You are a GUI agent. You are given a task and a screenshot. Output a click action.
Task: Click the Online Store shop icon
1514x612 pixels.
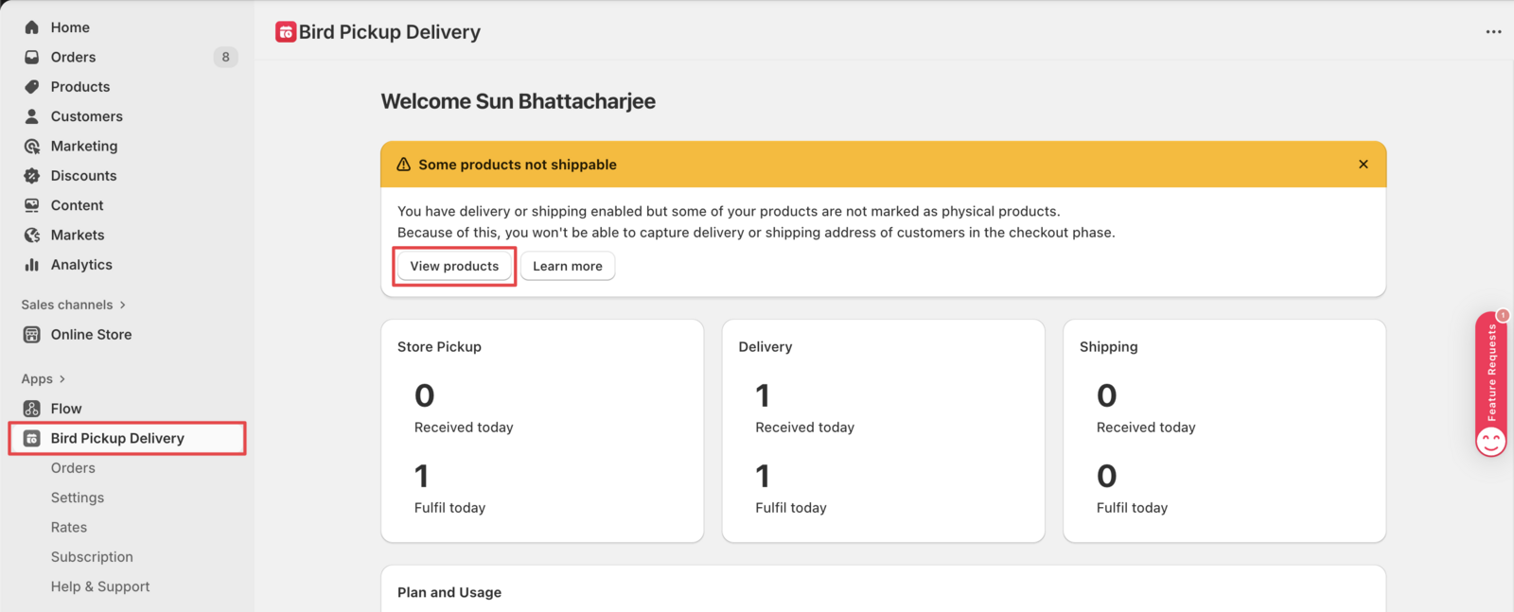(32, 334)
